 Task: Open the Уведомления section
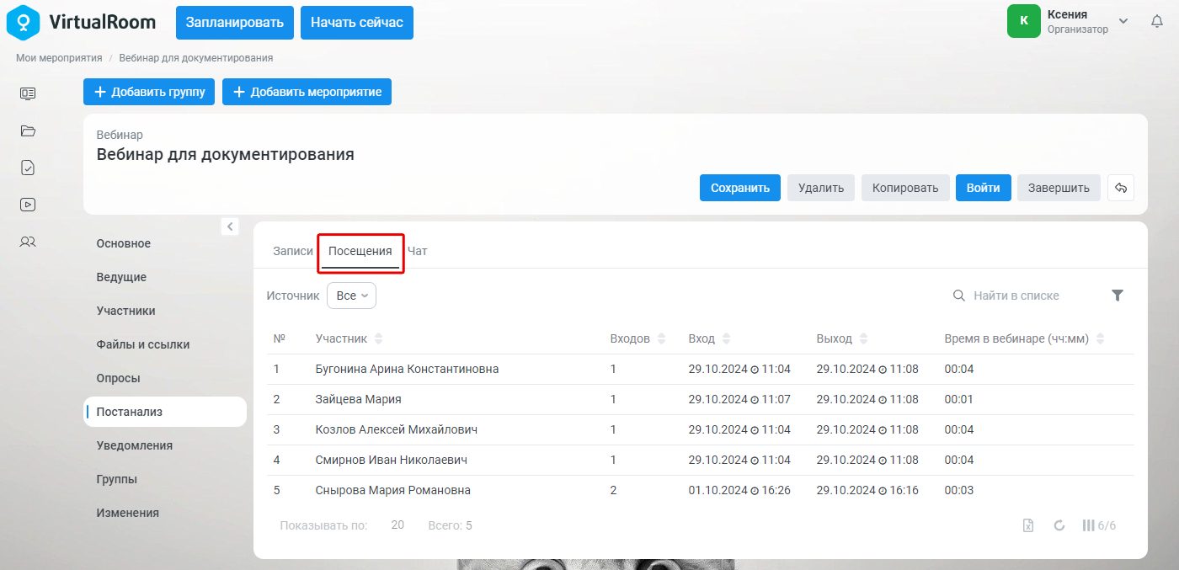click(x=135, y=445)
